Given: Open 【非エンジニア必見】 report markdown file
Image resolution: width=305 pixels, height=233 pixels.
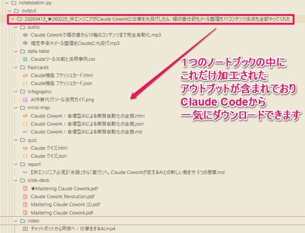Looking at the screenshot, I should coord(128,172).
